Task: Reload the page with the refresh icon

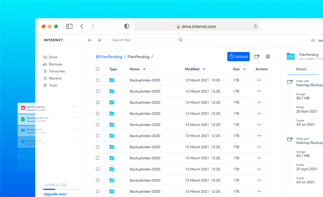Action: pyautogui.click(x=255, y=26)
